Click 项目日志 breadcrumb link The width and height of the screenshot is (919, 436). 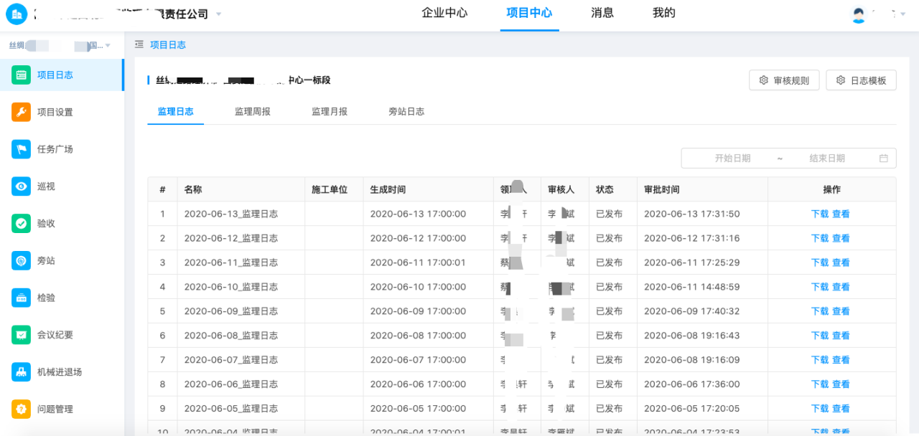point(168,44)
